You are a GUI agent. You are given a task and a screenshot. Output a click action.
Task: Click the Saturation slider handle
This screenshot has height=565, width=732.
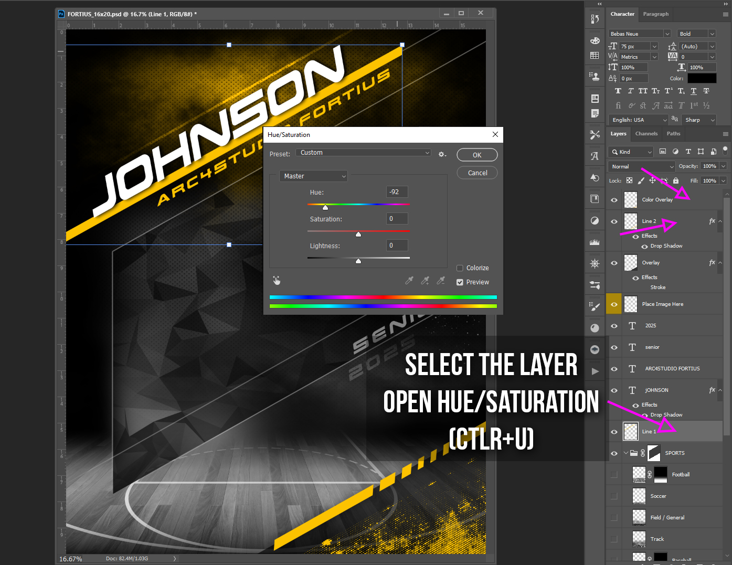click(x=358, y=234)
